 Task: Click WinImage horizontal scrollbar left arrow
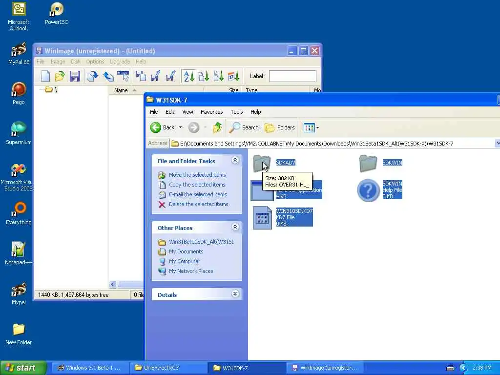tap(113, 284)
